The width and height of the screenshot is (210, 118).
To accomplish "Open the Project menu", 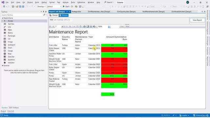I will pyautogui.click(x=30, y=2).
